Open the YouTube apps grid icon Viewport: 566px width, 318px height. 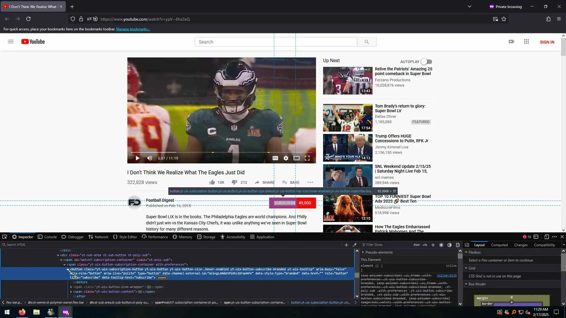click(526, 42)
